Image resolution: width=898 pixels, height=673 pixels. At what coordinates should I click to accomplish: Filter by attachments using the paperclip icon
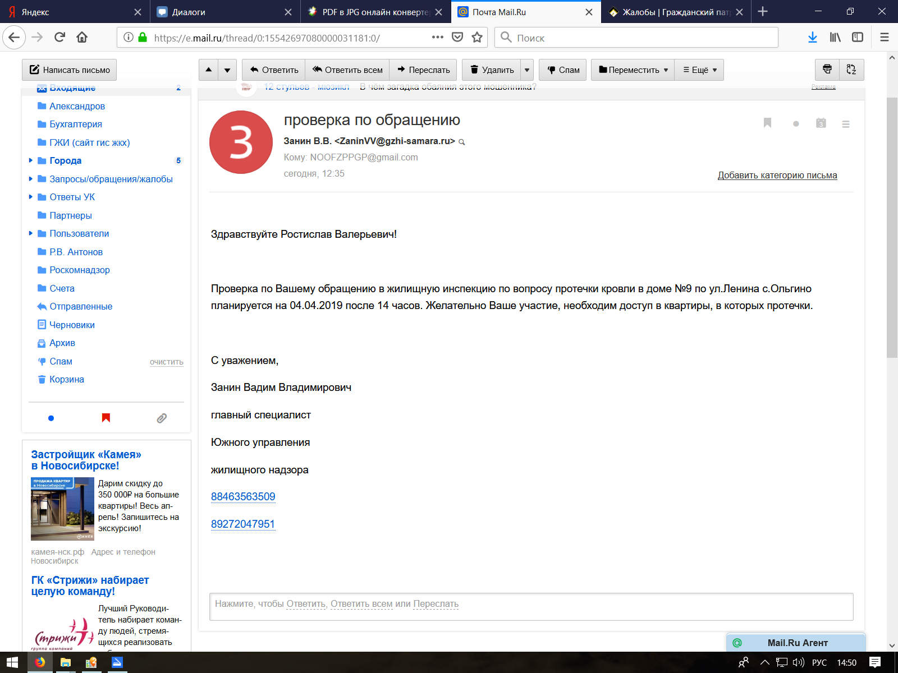pyautogui.click(x=162, y=418)
